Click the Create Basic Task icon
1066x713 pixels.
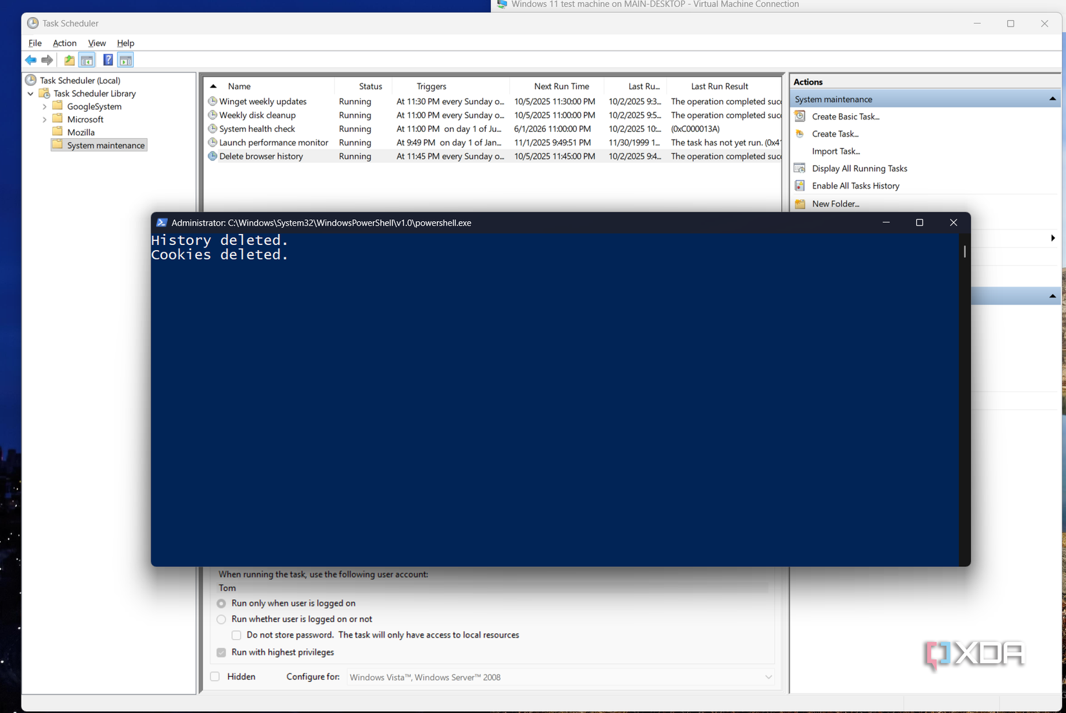(799, 116)
